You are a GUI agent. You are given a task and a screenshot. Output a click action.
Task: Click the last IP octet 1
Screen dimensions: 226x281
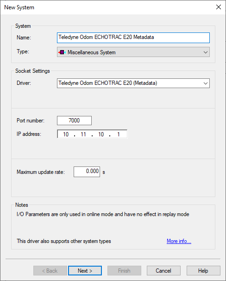[x=118, y=134]
